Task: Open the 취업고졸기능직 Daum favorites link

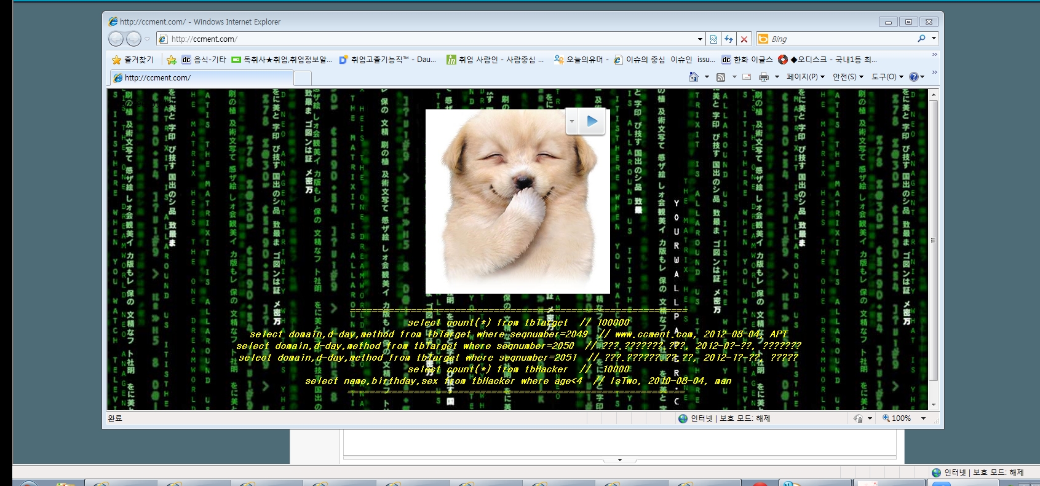Action: 387,60
